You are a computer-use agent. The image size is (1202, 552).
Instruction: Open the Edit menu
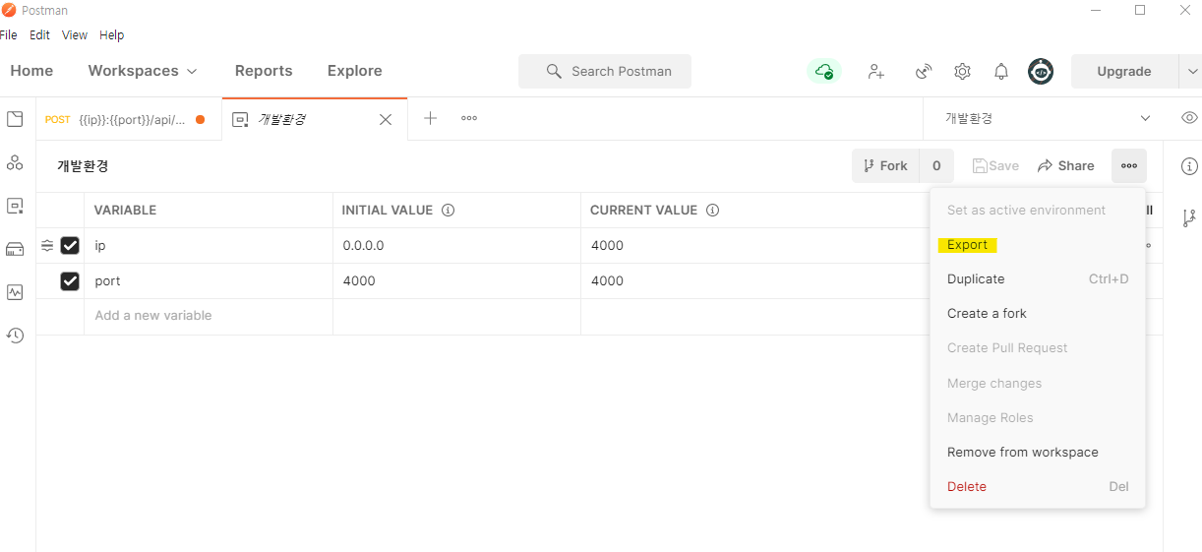[x=39, y=34]
